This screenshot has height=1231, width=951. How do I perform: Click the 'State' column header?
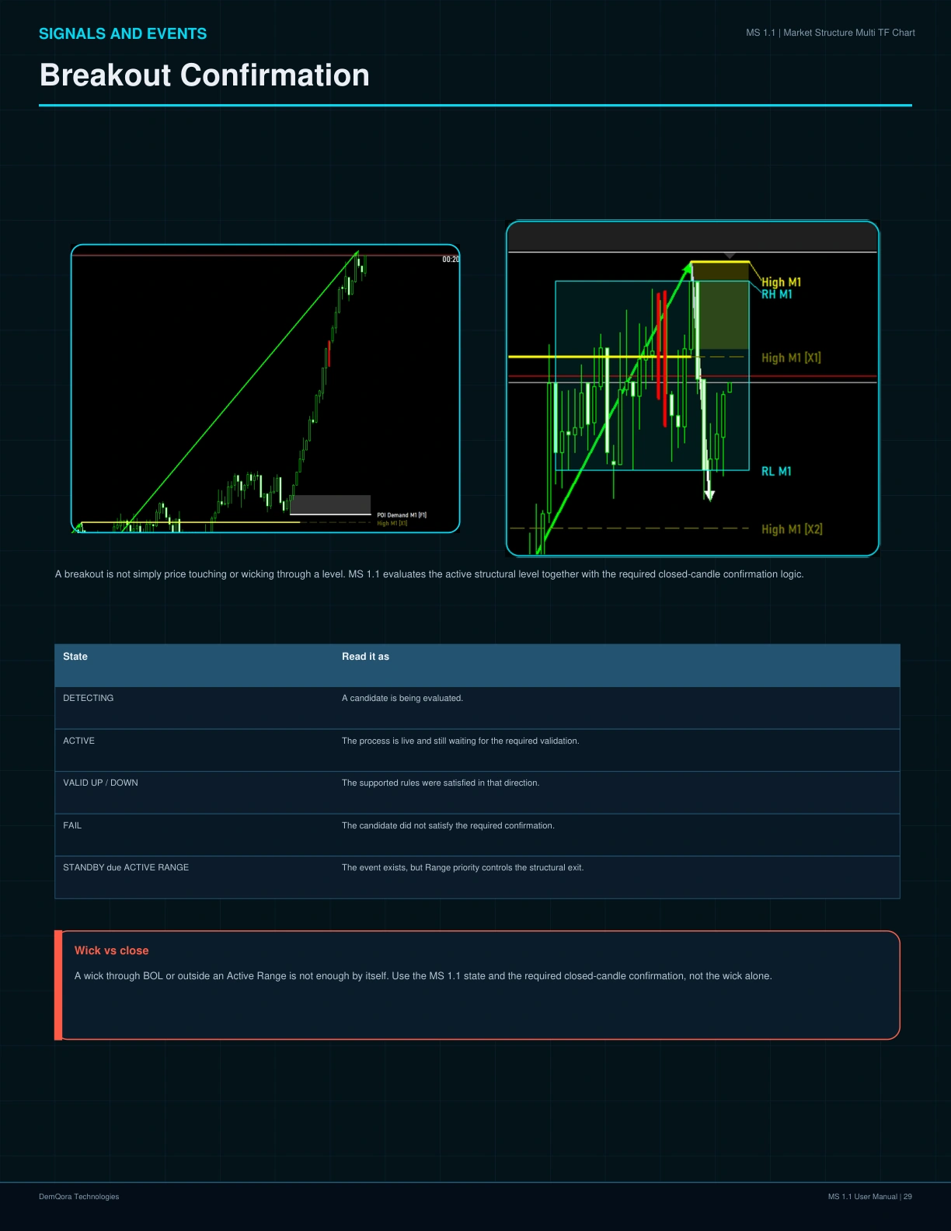click(75, 657)
